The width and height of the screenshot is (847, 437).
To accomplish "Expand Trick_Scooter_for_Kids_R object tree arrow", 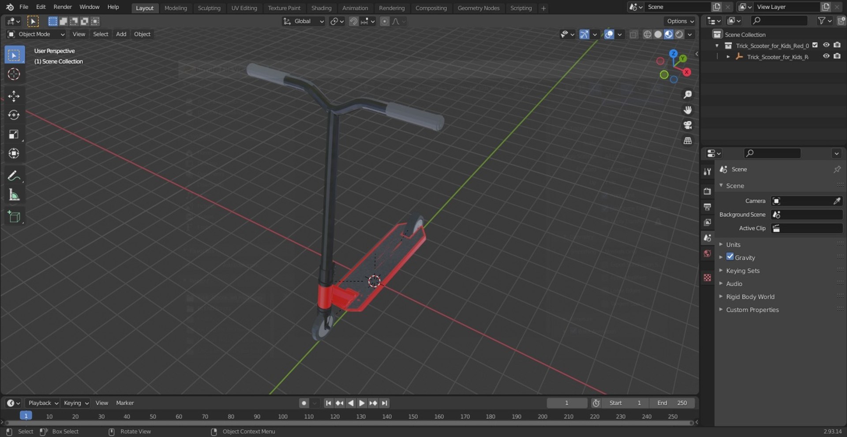I will pyautogui.click(x=728, y=56).
